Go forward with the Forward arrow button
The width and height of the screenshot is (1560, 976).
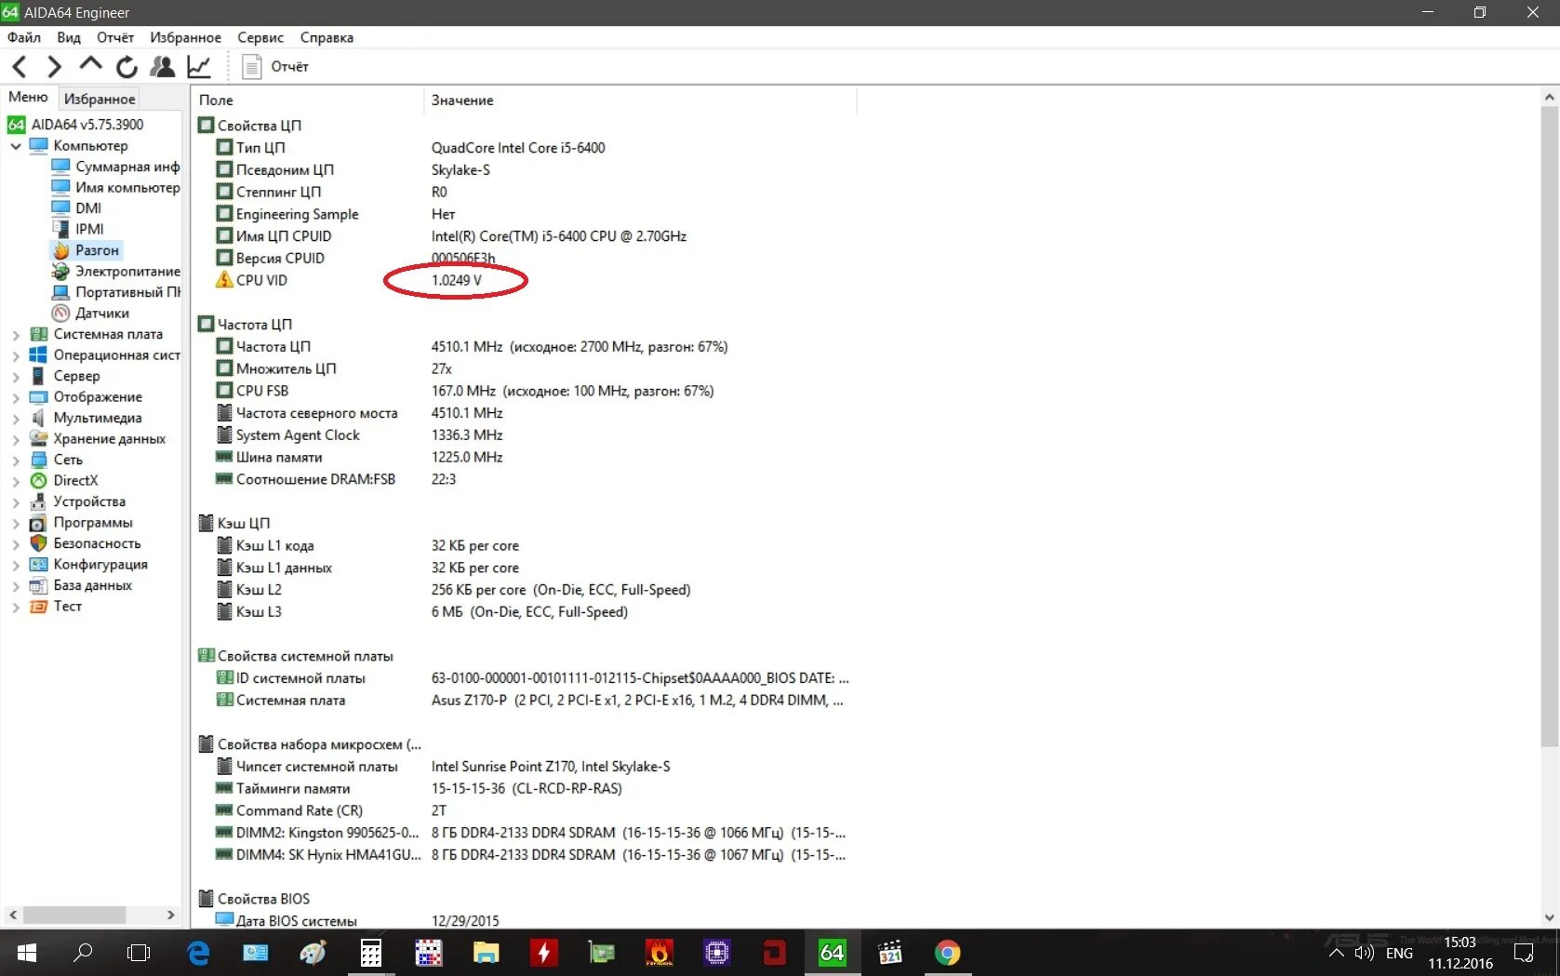[55, 66]
